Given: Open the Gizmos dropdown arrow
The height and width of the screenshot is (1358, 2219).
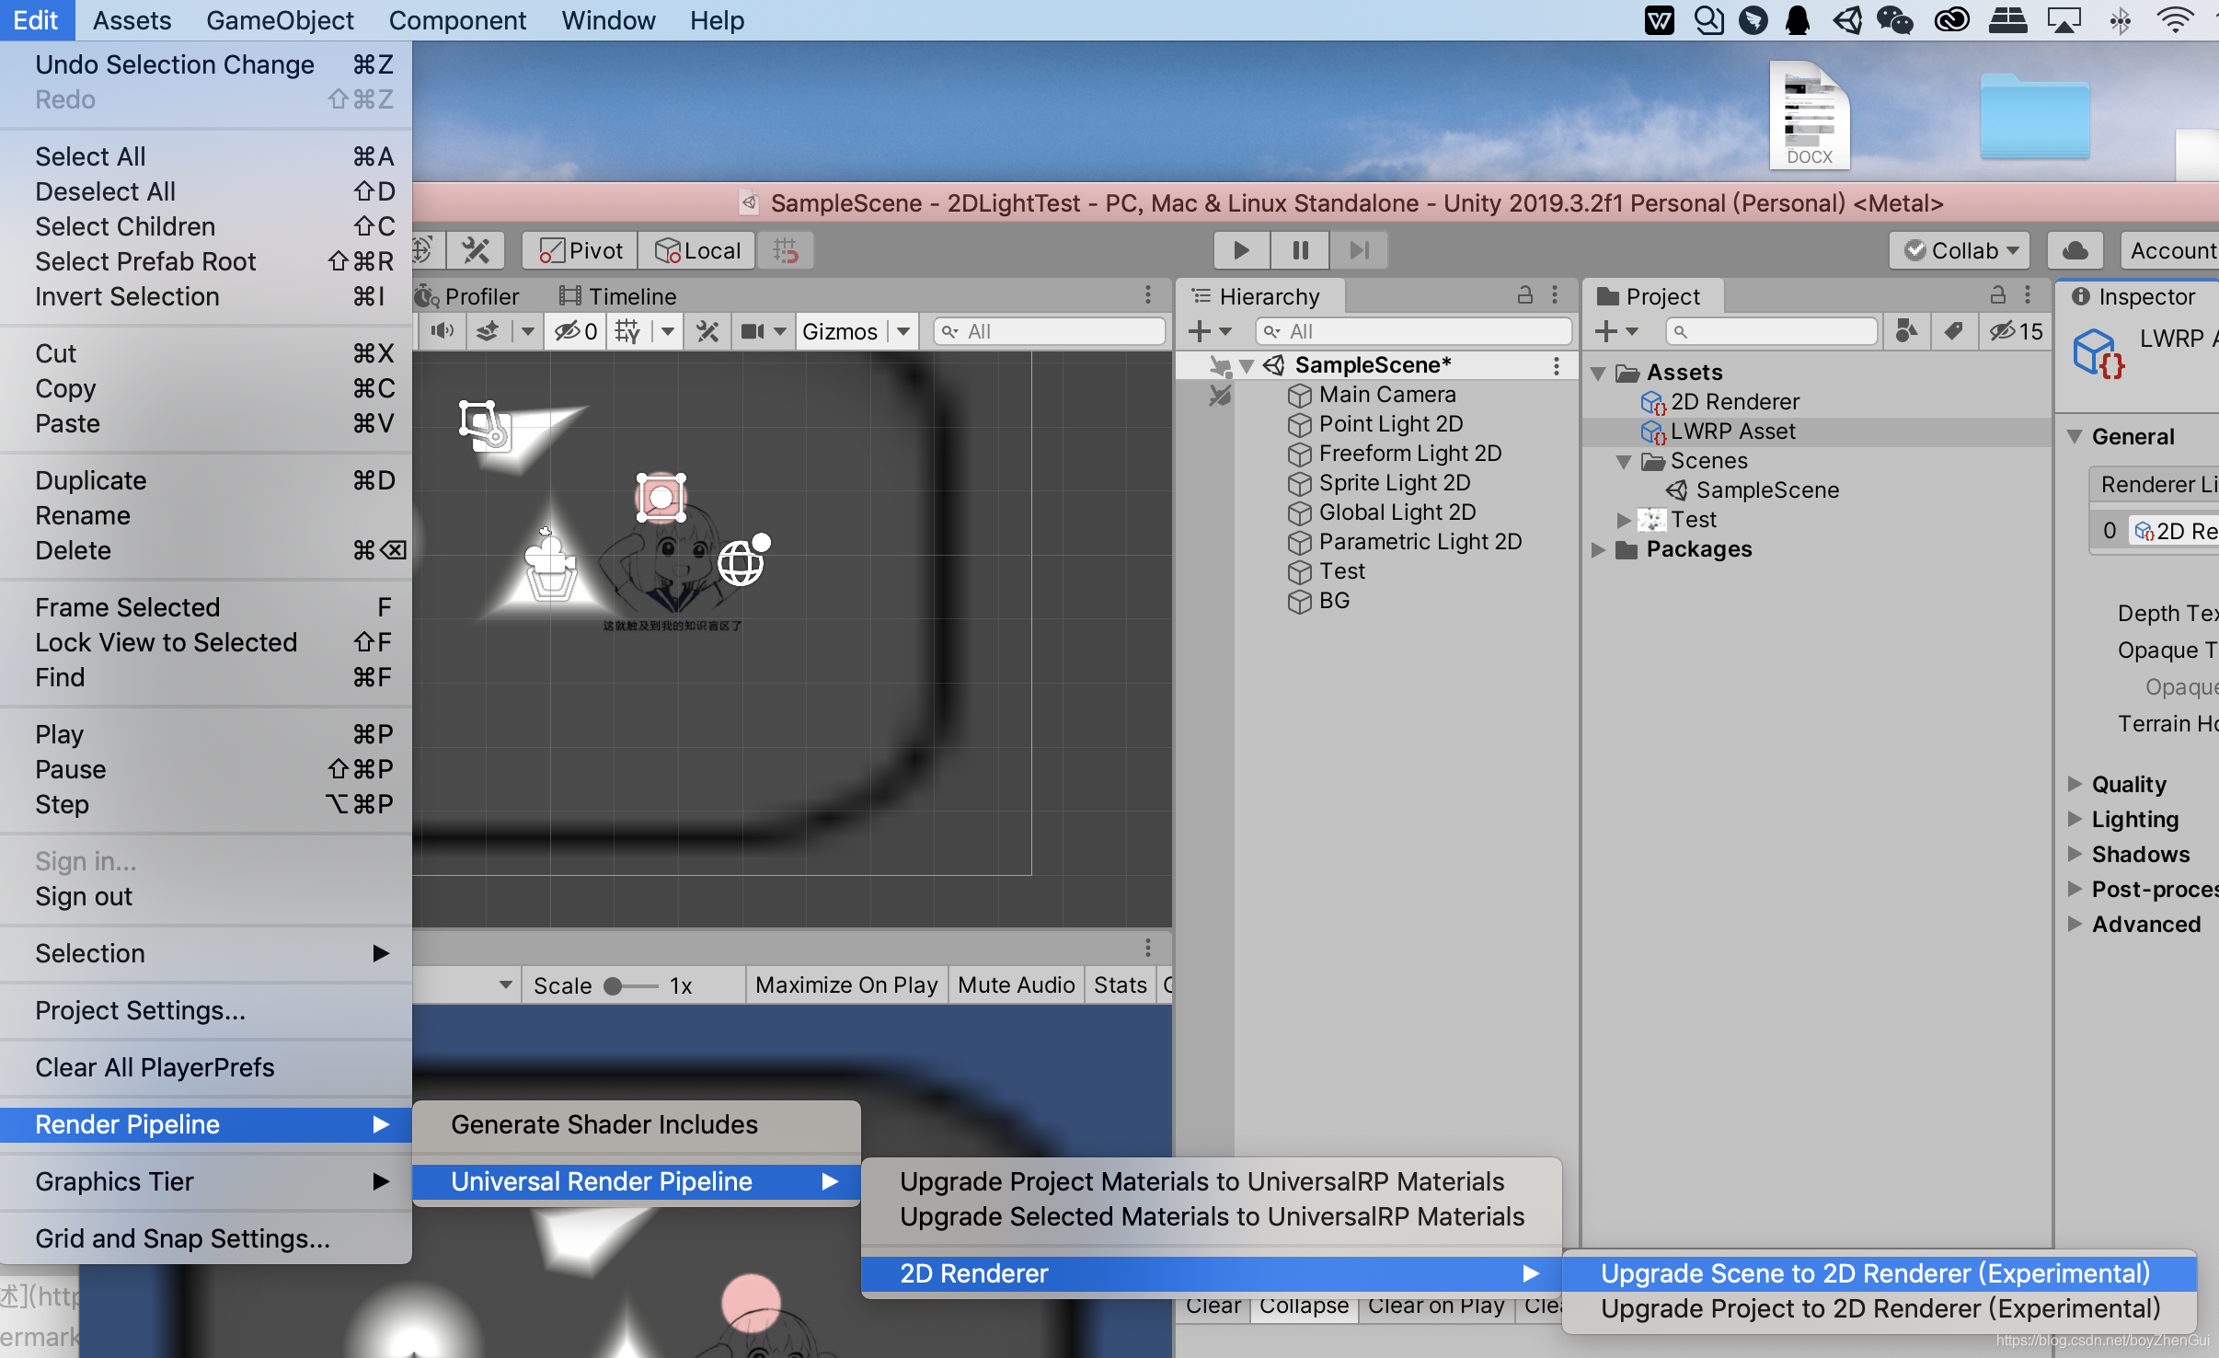Looking at the screenshot, I should pyautogui.click(x=903, y=331).
